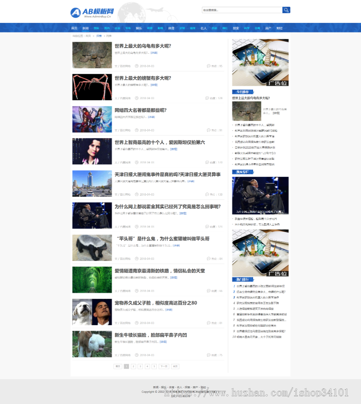The image size is (361, 404).
Task: Open the 首页 nav menu item
Action: pyautogui.click(x=74, y=28)
